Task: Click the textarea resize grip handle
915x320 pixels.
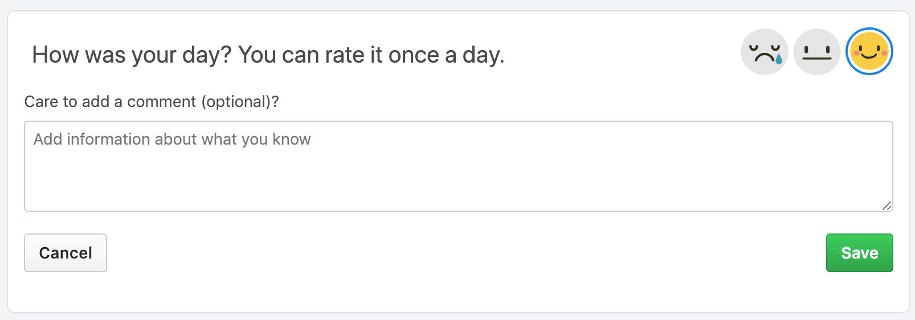Action: 887,206
